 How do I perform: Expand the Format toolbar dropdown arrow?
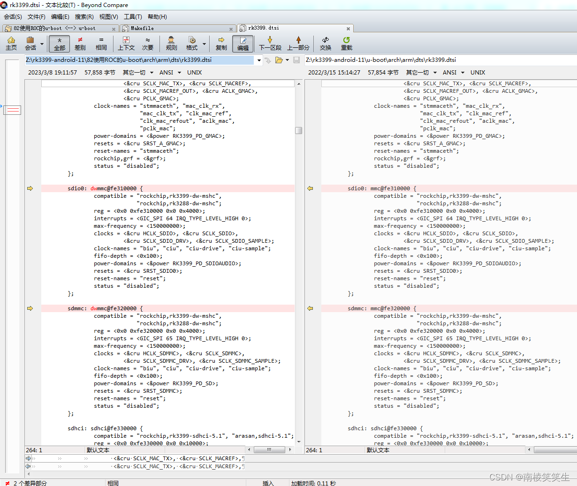pos(204,44)
